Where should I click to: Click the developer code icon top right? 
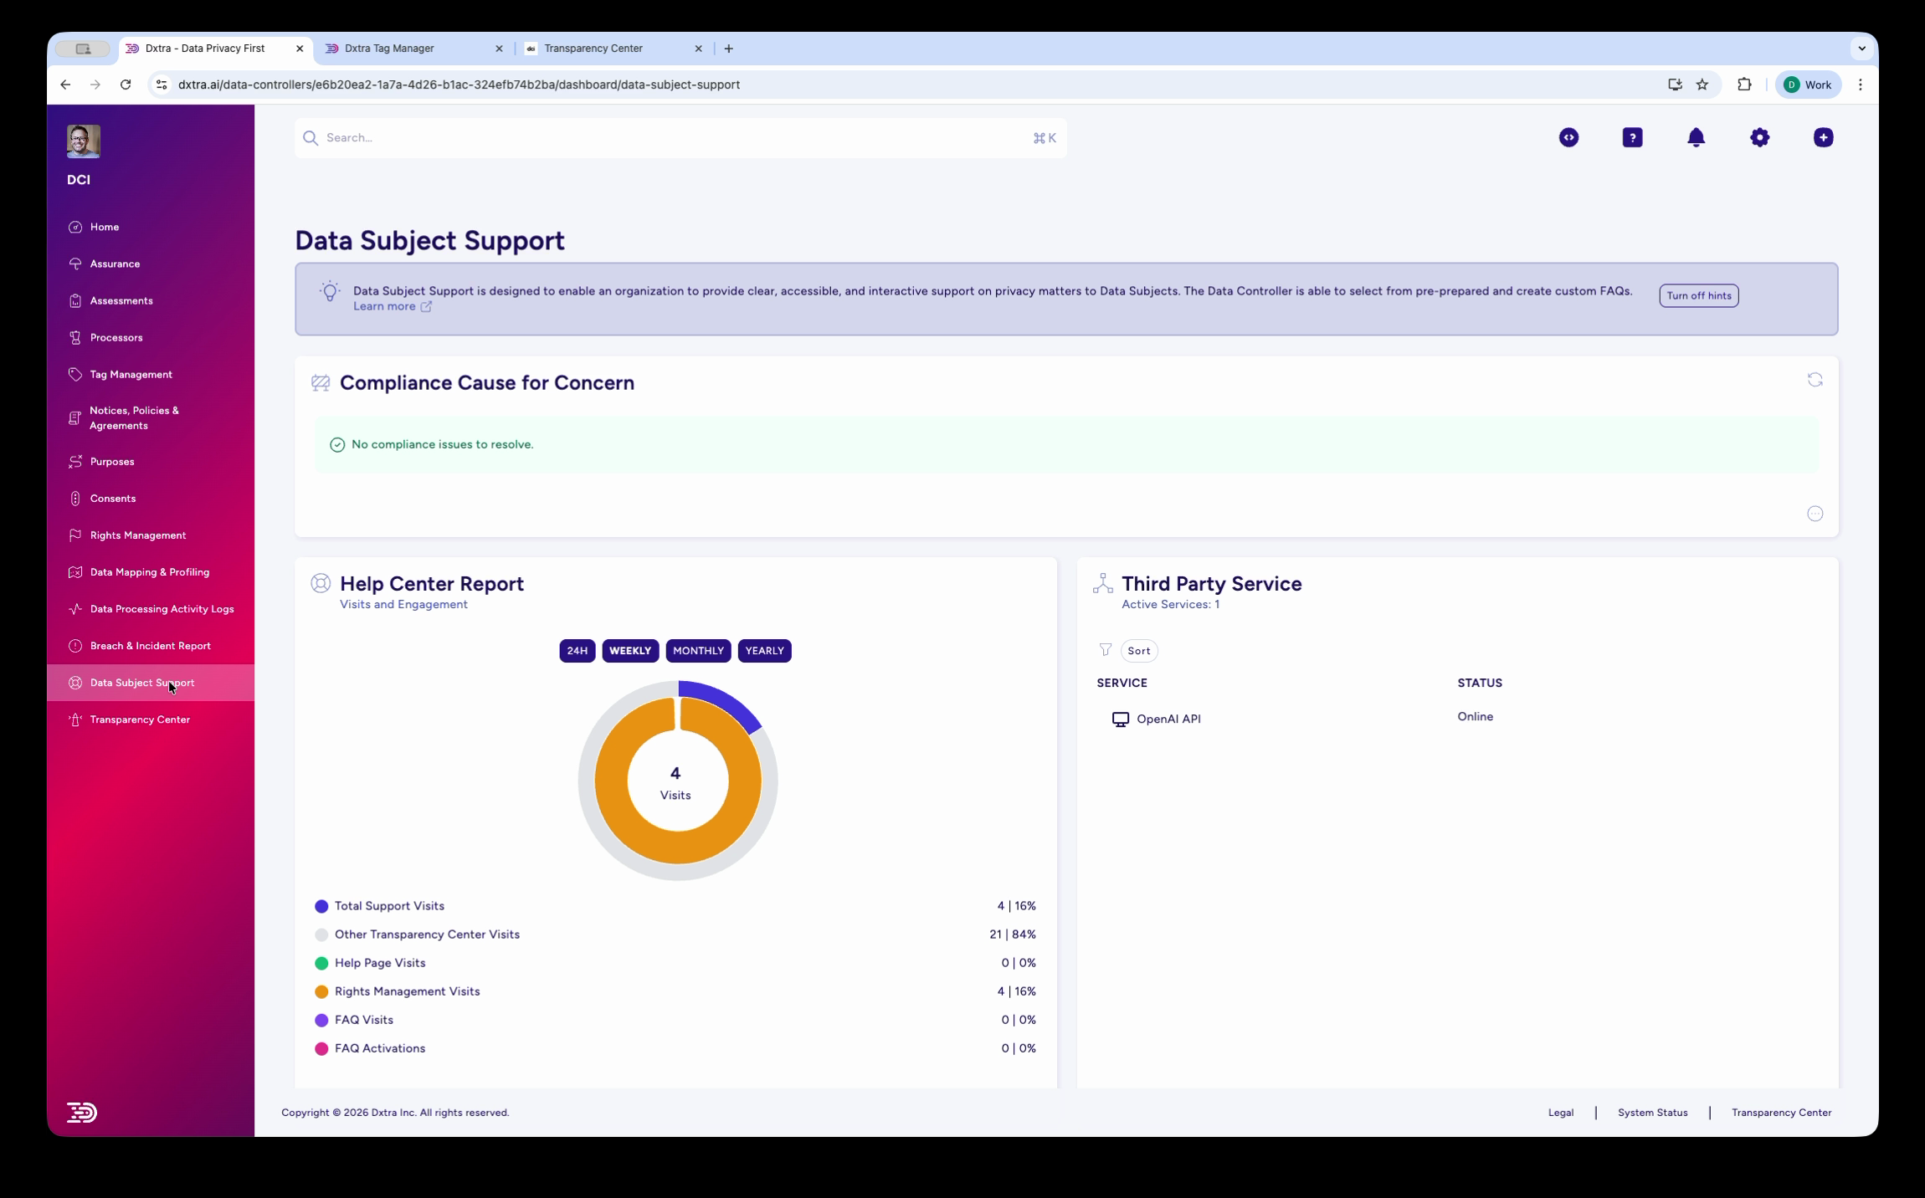pos(1568,137)
